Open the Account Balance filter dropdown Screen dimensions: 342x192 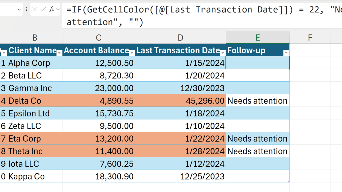[132, 53]
